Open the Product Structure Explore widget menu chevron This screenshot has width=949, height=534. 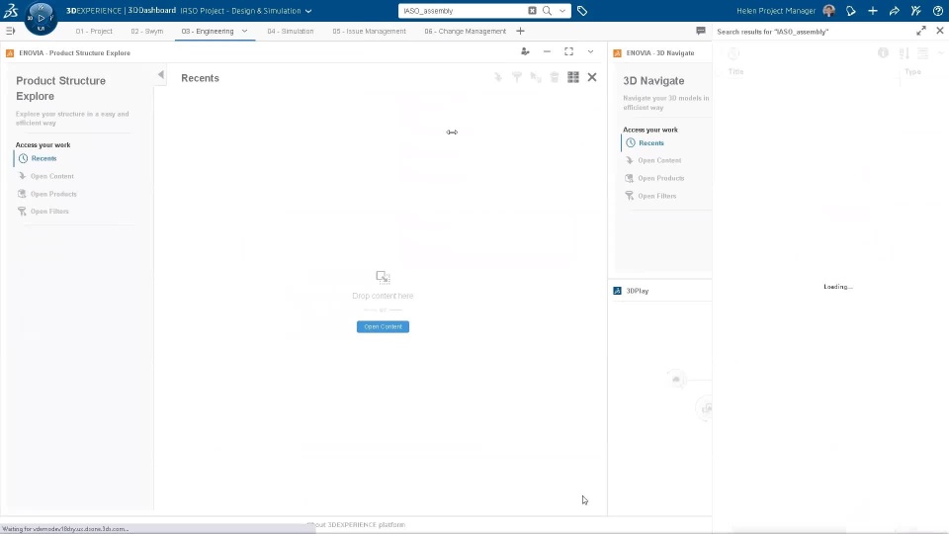click(x=591, y=52)
